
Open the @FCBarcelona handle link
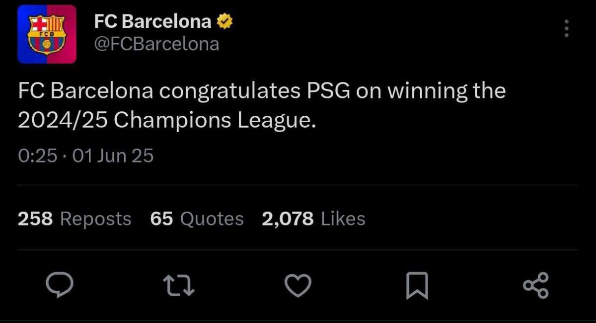tap(156, 44)
